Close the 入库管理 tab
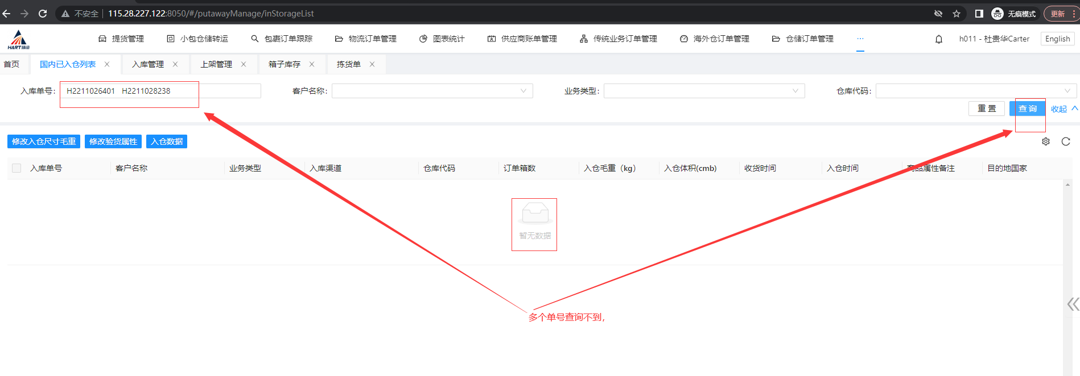 tap(175, 64)
